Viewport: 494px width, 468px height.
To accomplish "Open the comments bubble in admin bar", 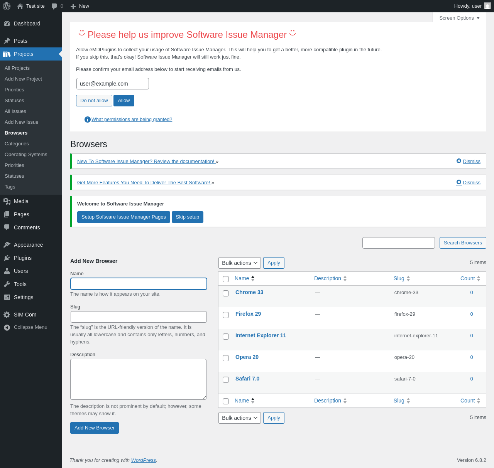I will pos(54,6).
